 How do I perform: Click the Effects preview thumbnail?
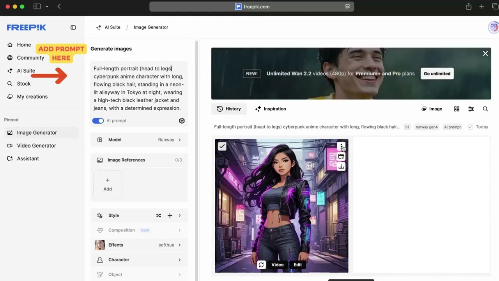[x=100, y=245]
